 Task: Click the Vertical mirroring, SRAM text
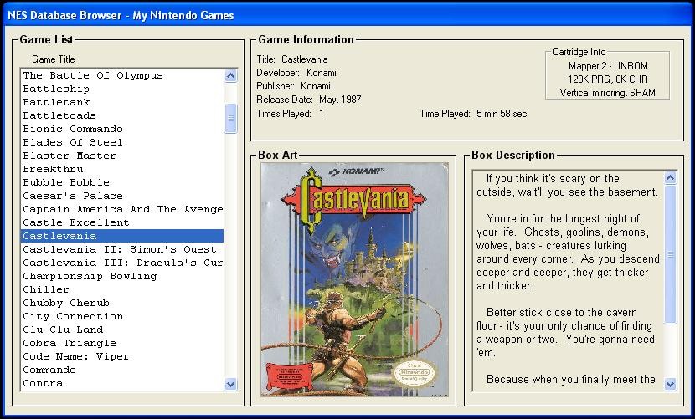[607, 93]
